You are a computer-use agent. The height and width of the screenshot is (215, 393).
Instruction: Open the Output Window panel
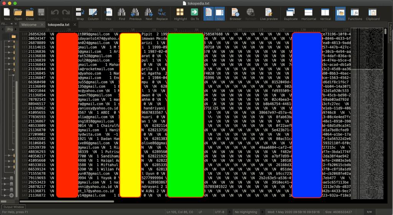click(x=13, y=207)
